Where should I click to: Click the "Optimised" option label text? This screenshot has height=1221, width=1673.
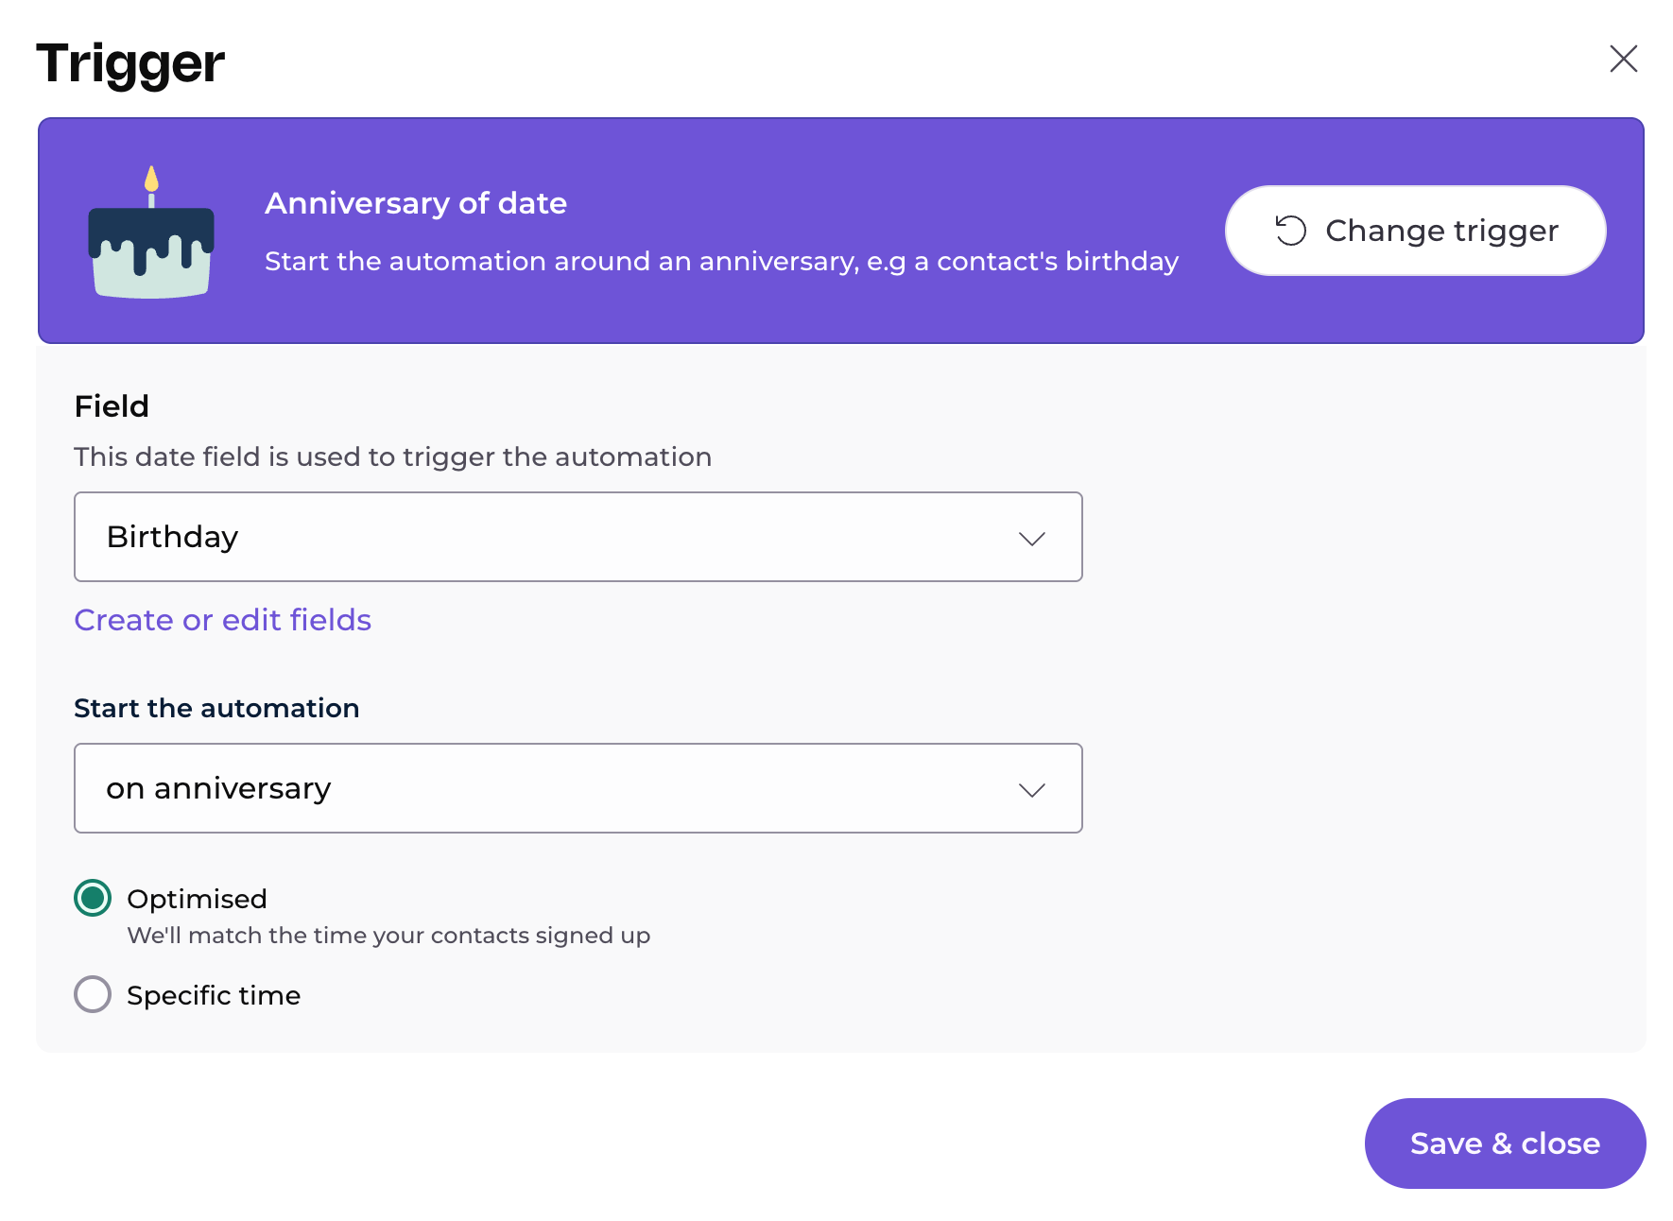click(x=197, y=899)
